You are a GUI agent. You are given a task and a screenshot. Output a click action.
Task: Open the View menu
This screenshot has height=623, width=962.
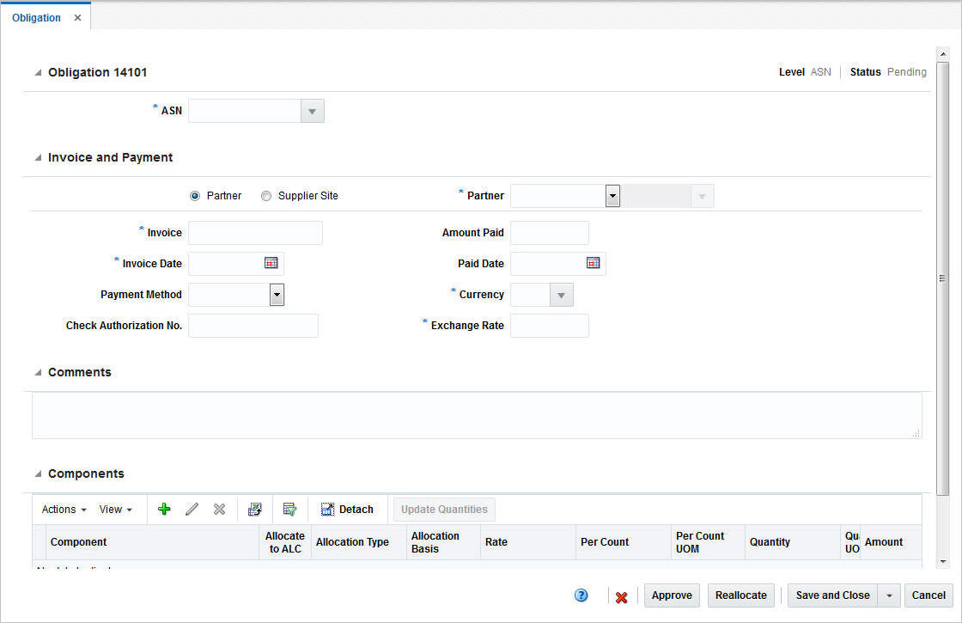[115, 510]
